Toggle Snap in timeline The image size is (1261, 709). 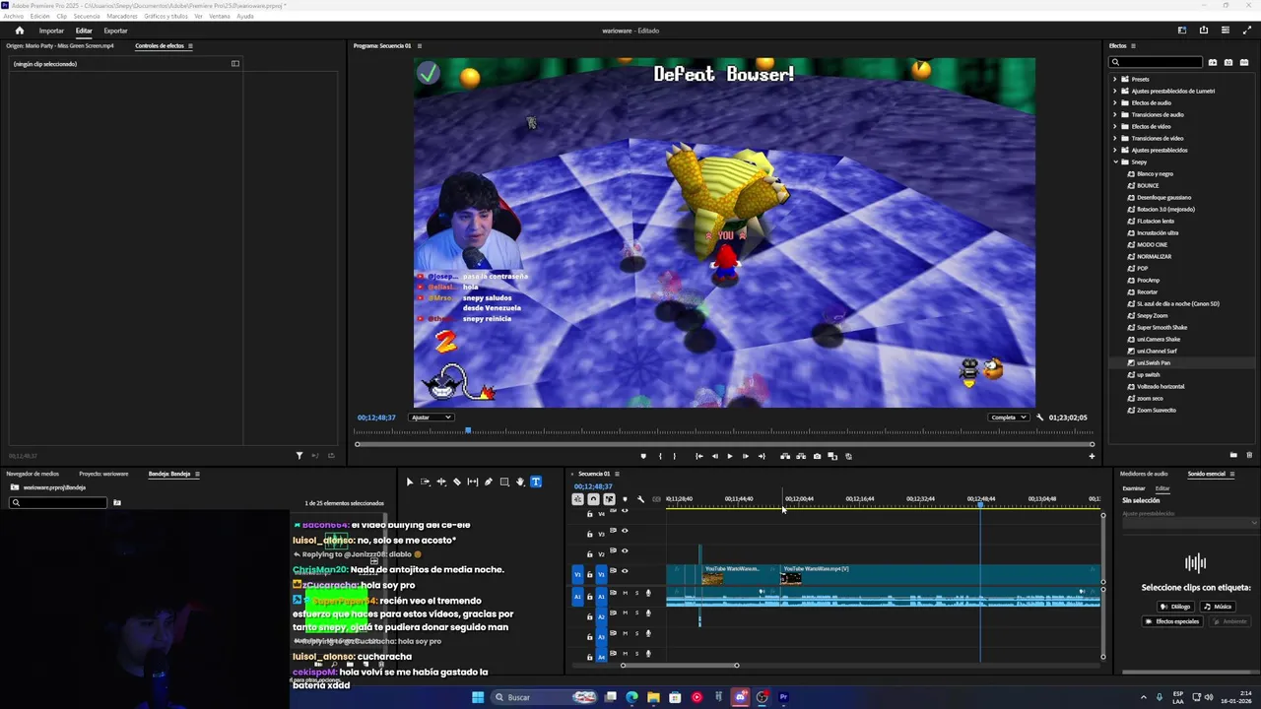[593, 499]
